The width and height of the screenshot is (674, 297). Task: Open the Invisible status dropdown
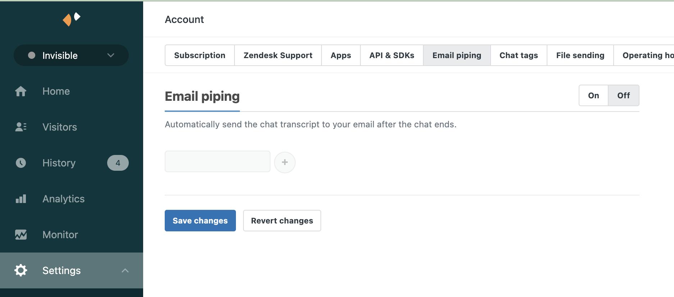(x=111, y=55)
